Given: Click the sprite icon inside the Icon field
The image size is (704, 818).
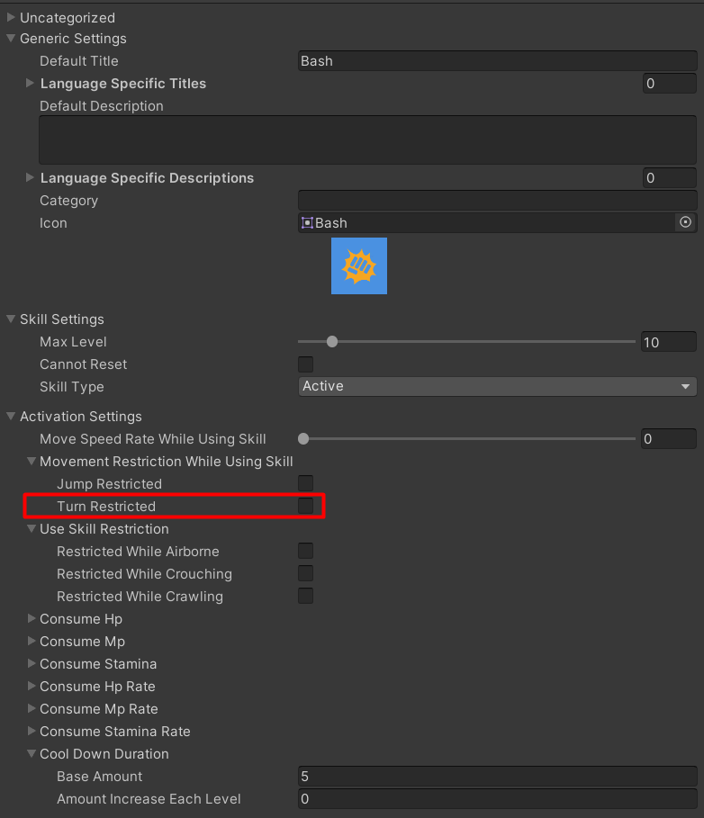Looking at the screenshot, I should 307,222.
